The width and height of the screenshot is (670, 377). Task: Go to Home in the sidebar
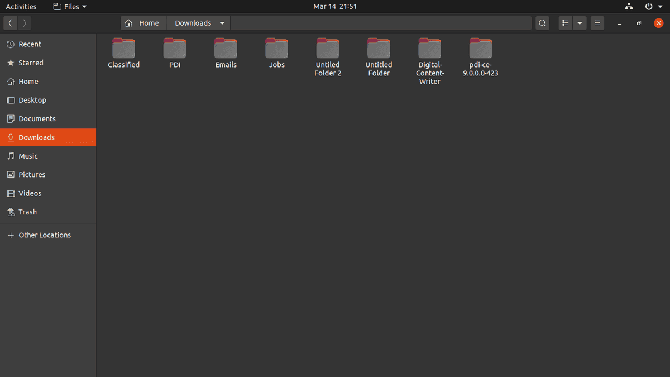48,82
